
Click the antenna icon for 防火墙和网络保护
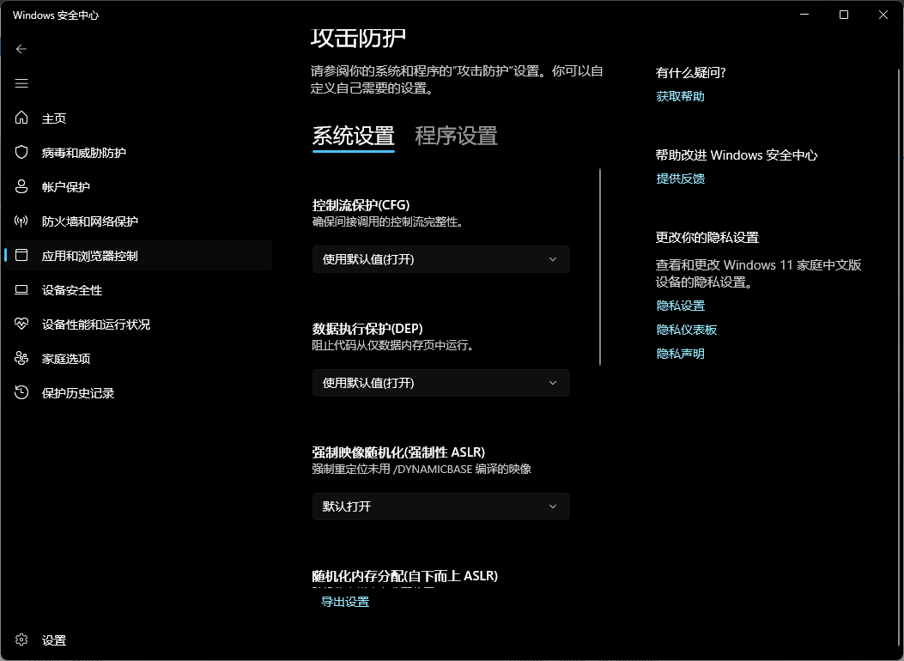coord(21,221)
